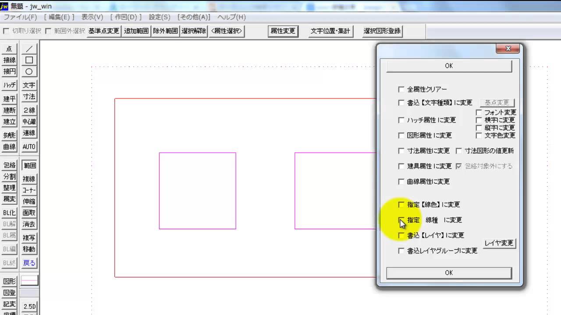561x315 pixels.
Task: Check 指定【線色】に変更 checkbox
Action: [x=401, y=204]
